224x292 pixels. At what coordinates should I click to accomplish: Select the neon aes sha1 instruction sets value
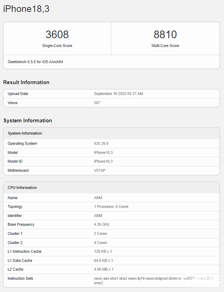click(x=154, y=281)
